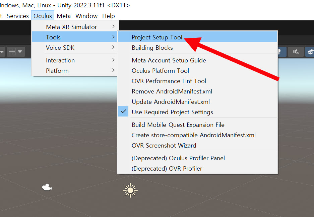Expand the Interaction submenu

pos(74,60)
